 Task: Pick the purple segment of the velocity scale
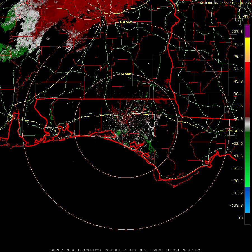pyautogui.click(x=247, y=31)
